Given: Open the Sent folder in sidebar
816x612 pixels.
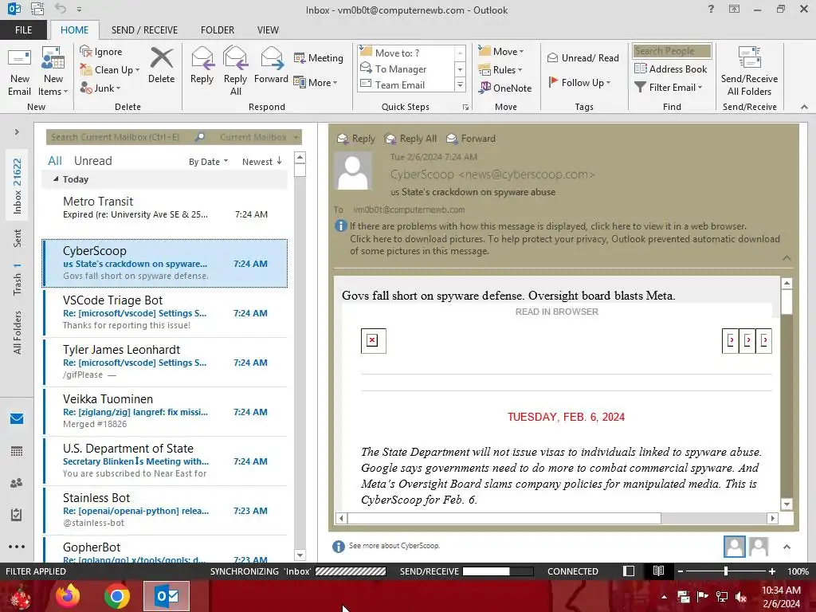Looking at the screenshot, I should (x=18, y=237).
